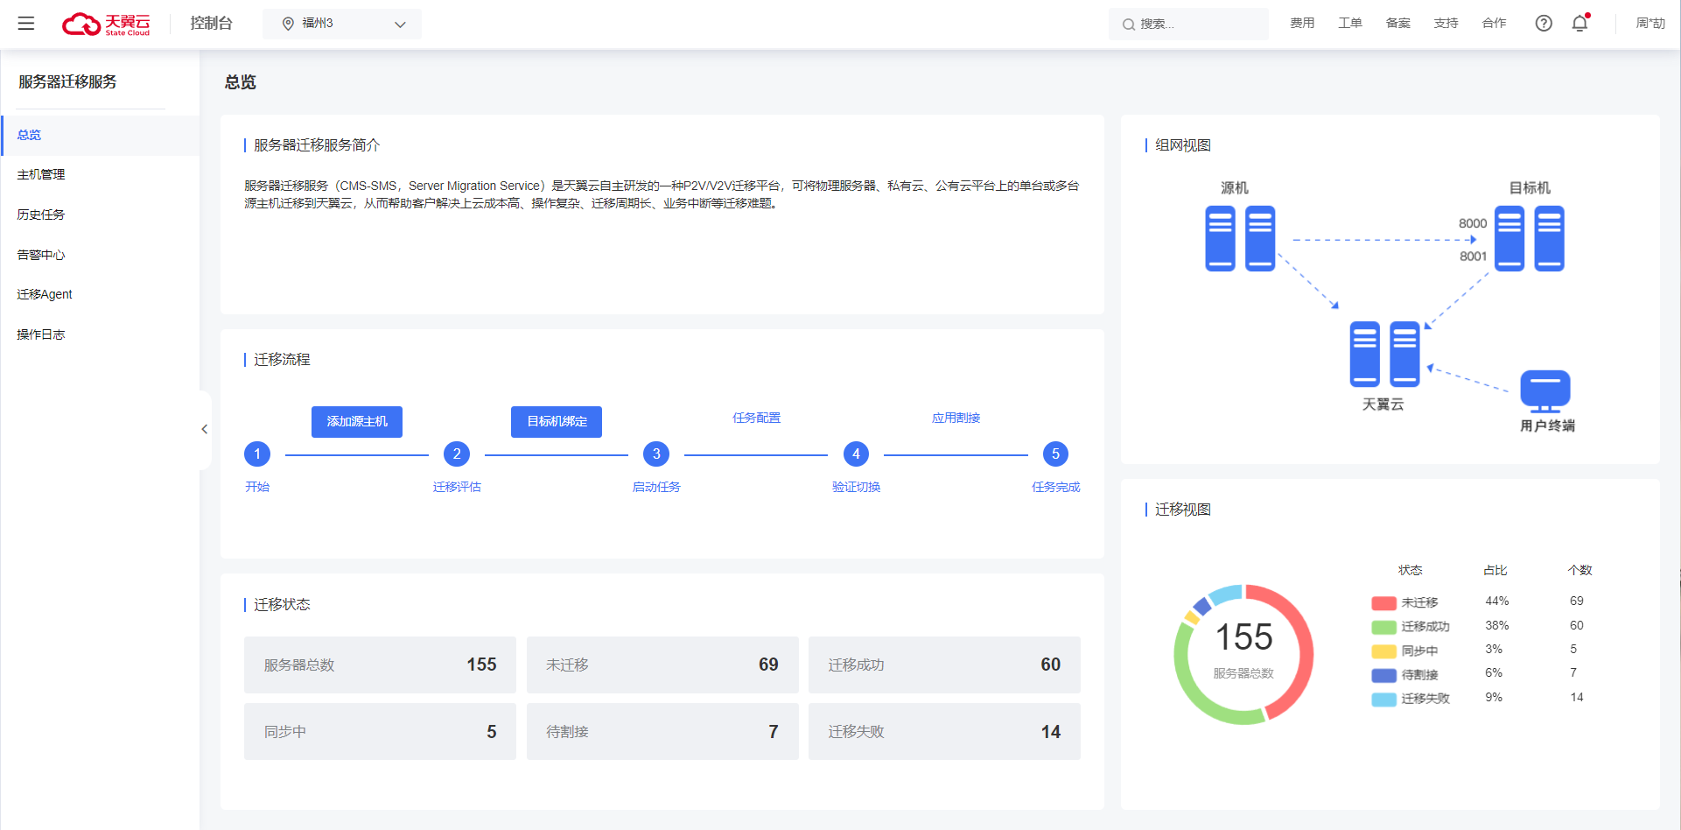Click the 服务器总数 155 card
This screenshot has height=830, width=1681.
coord(380,665)
